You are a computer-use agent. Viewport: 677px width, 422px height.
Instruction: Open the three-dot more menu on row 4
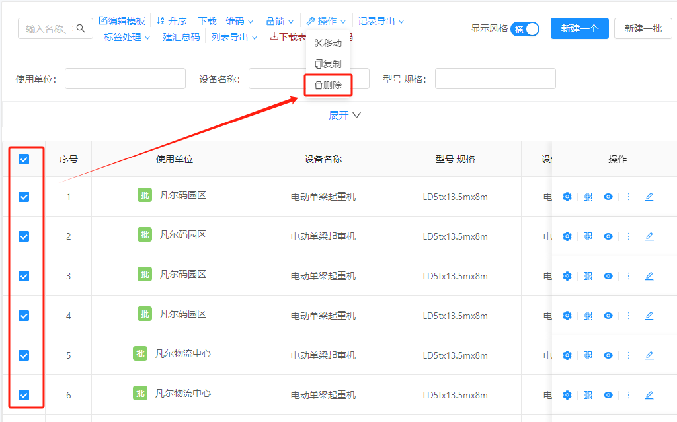click(x=628, y=316)
